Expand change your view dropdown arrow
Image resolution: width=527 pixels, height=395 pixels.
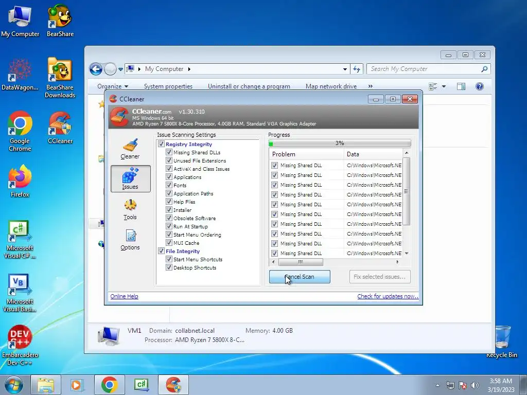click(444, 86)
